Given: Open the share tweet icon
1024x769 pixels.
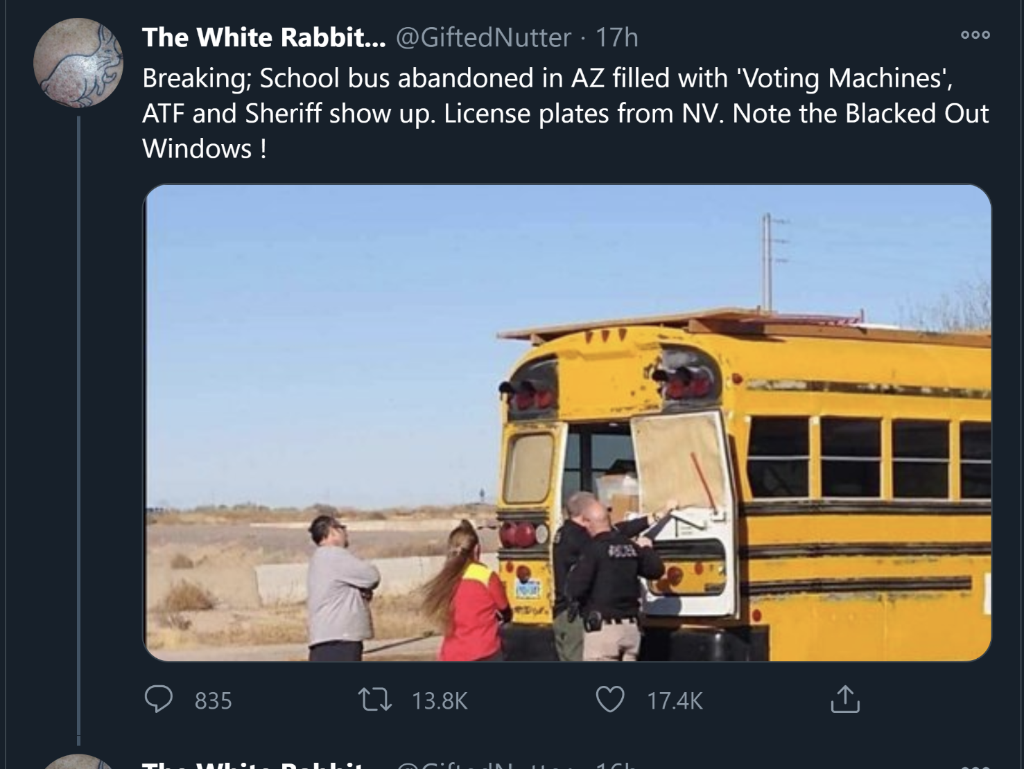Looking at the screenshot, I should 844,700.
